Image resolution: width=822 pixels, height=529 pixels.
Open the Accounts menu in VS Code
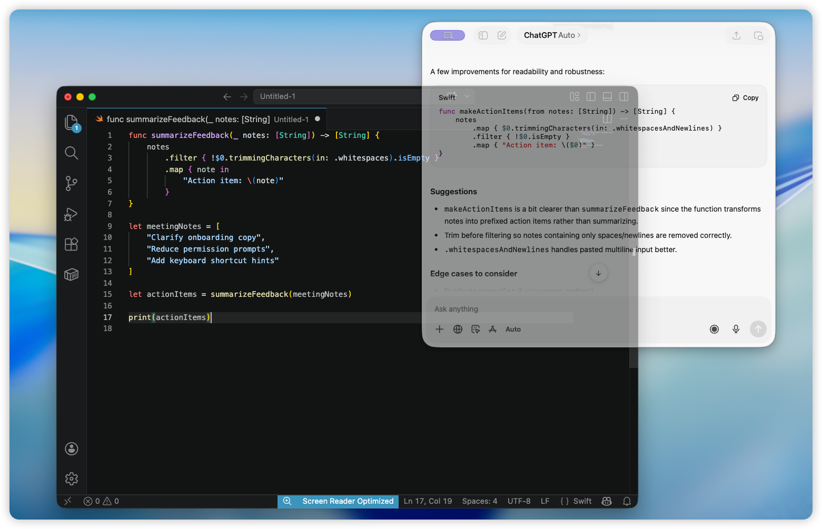[x=72, y=448]
